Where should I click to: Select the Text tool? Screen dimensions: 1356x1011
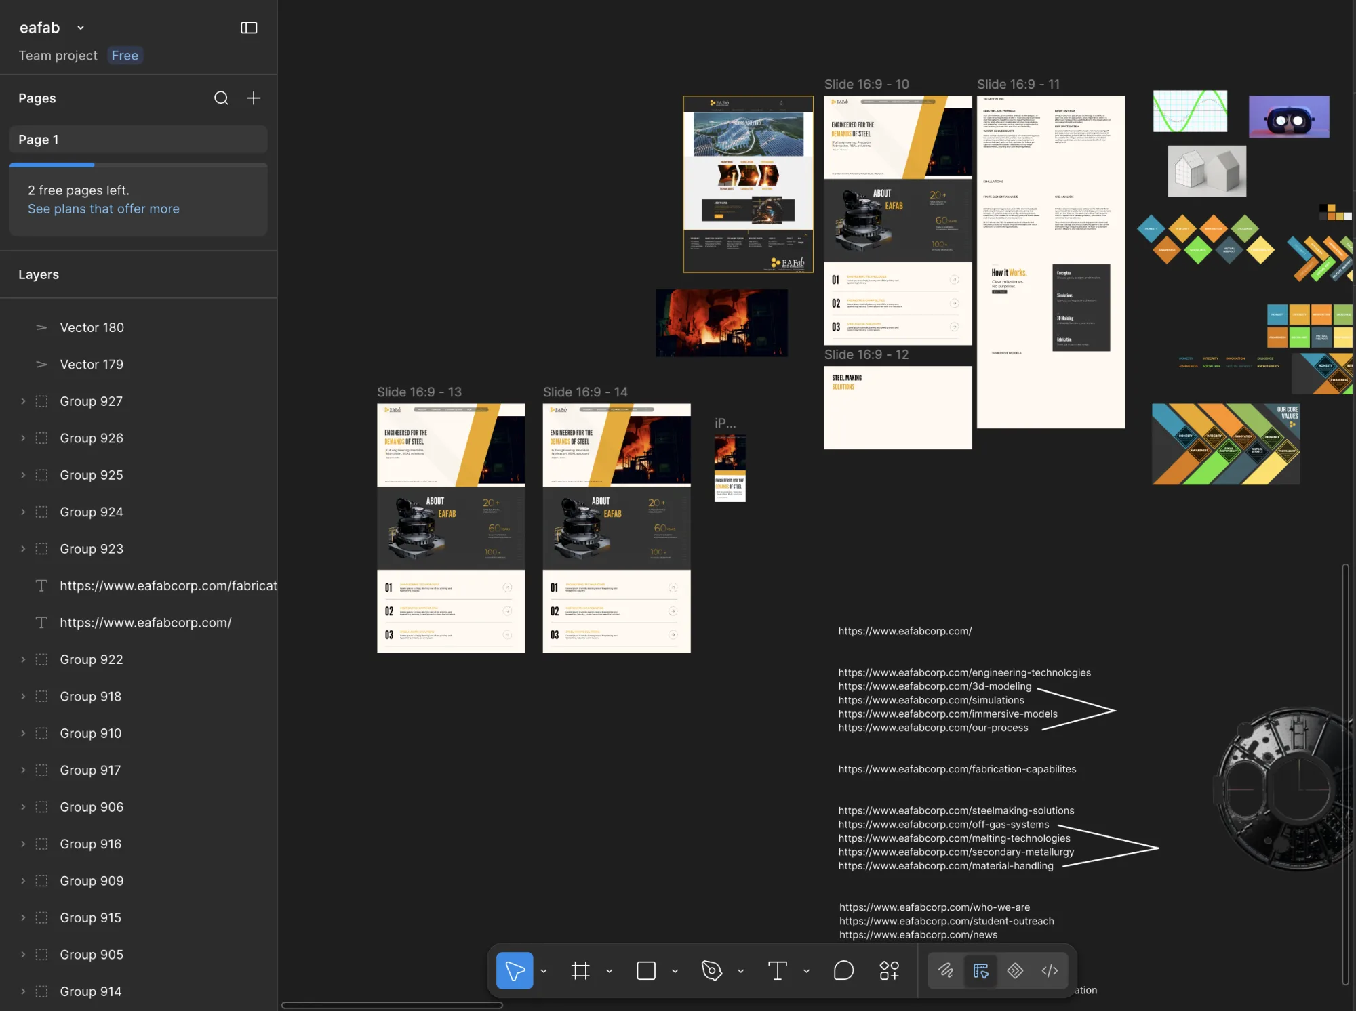[777, 970]
